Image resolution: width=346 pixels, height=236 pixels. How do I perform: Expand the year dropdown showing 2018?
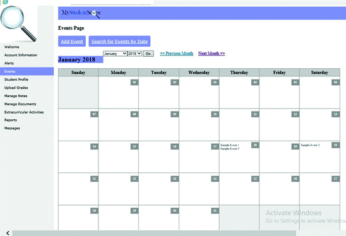[134, 54]
